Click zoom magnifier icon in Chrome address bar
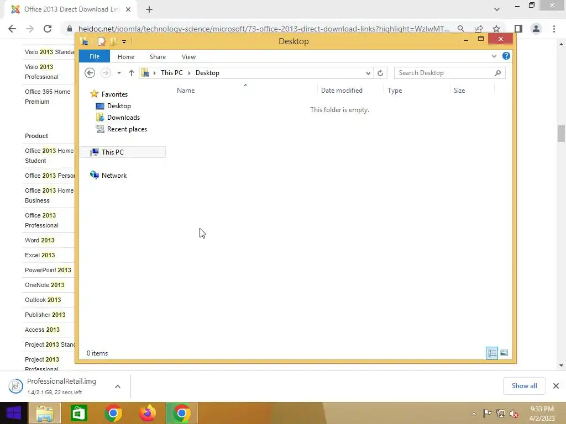Screen dimensions: 566x424 pyautogui.click(x=461, y=29)
